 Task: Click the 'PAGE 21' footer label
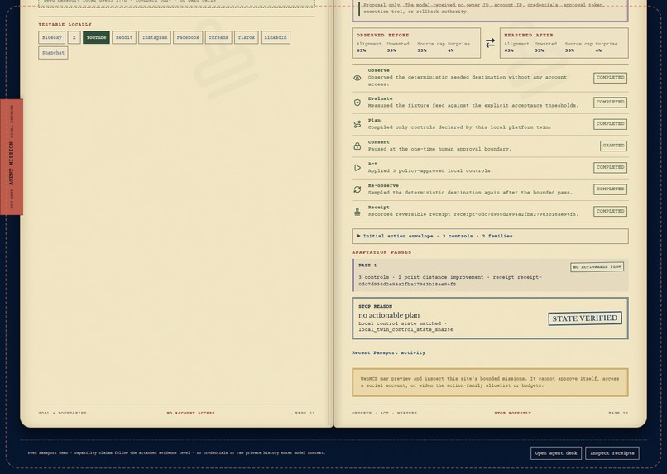click(x=305, y=414)
